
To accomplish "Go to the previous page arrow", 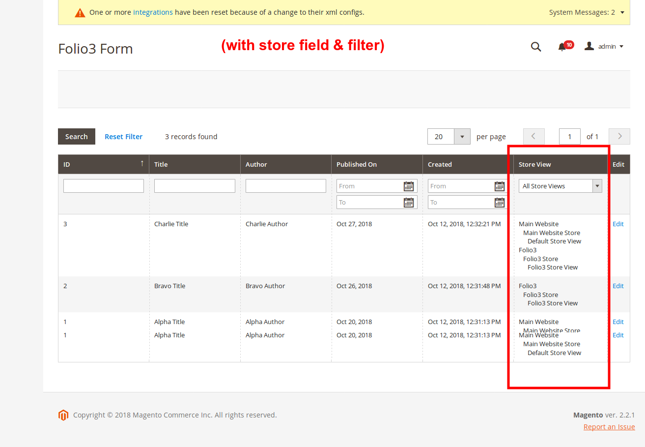I will pos(534,136).
